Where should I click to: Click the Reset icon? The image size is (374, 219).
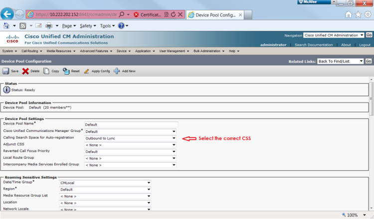[x=66, y=71]
